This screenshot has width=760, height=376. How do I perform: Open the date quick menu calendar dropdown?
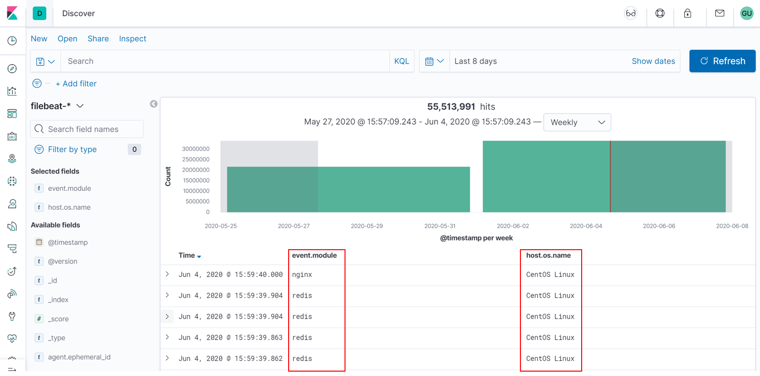click(434, 61)
